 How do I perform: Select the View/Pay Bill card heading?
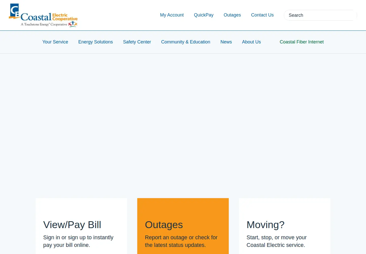pos(72,225)
